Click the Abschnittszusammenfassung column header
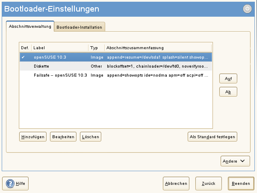The image size is (257, 193). 157,48
